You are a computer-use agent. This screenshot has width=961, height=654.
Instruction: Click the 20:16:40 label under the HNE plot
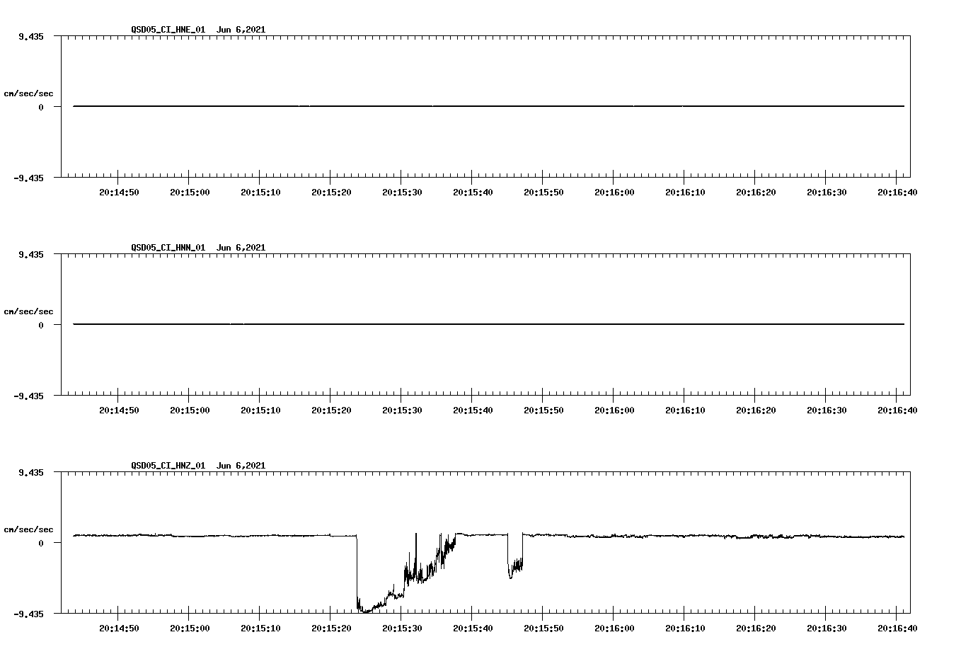pos(897,193)
